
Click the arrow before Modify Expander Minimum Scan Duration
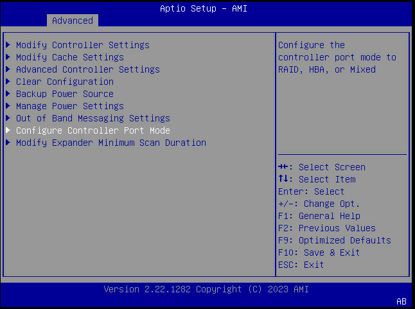(8, 143)
